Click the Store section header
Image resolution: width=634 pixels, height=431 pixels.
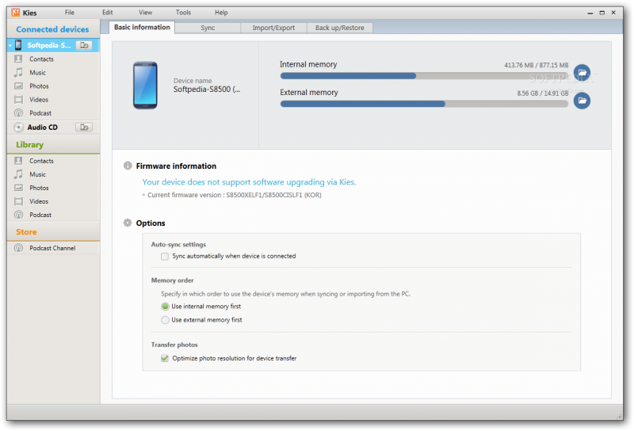pyautogui.click(x=26, y=232)
